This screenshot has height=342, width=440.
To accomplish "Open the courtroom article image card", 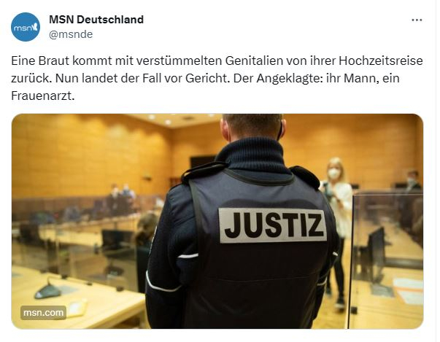I will coord(217,221).
